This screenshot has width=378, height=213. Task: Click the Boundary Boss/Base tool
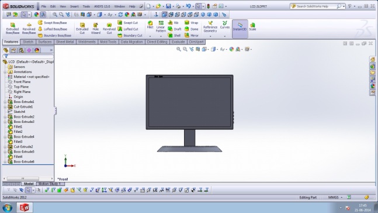55,36
